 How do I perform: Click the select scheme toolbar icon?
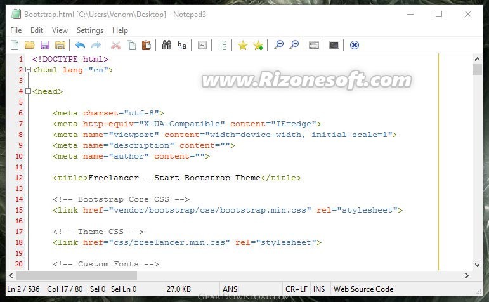223,45
